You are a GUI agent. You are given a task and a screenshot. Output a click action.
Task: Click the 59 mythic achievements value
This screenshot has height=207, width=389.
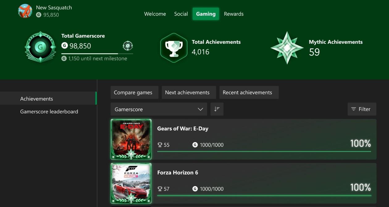314,52
